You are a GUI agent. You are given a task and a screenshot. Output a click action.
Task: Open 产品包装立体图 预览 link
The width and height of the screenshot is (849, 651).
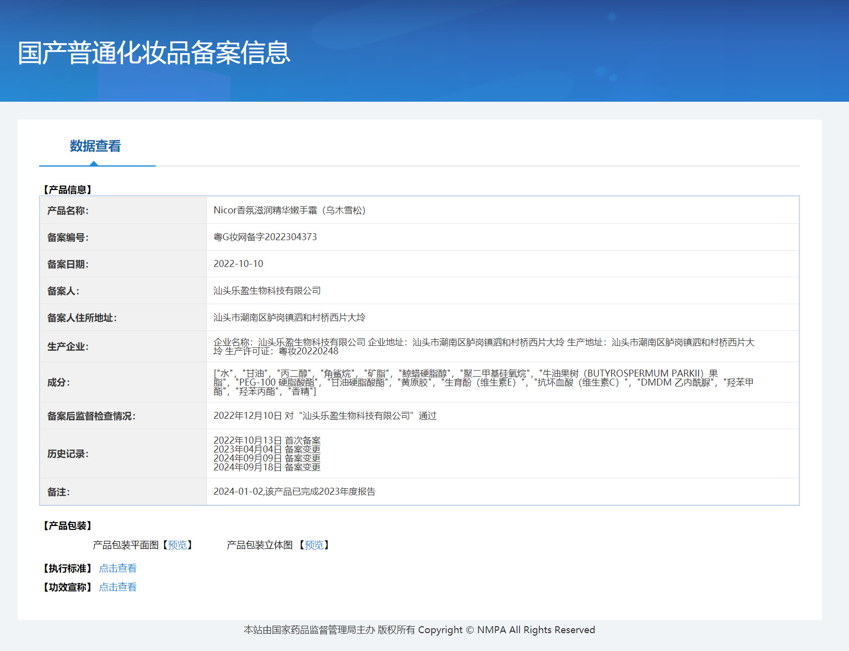coord(314,545)
